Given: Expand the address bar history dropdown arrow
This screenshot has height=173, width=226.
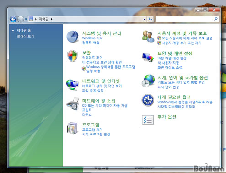Looking at the screenshot, I should [144, 19].
